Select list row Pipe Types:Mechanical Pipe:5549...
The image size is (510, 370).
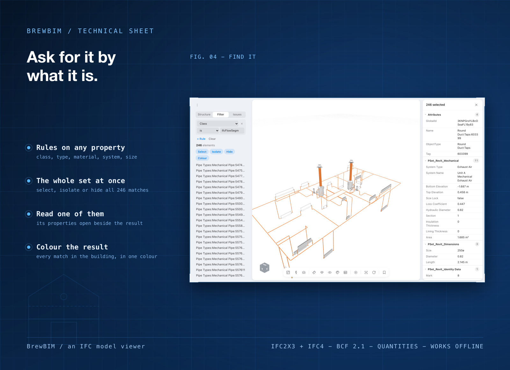220,215
